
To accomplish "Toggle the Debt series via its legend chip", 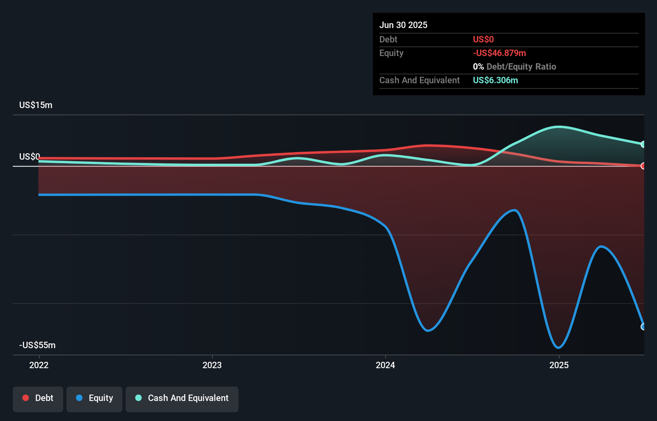I will pyautogui.click(x=38, y=398).
